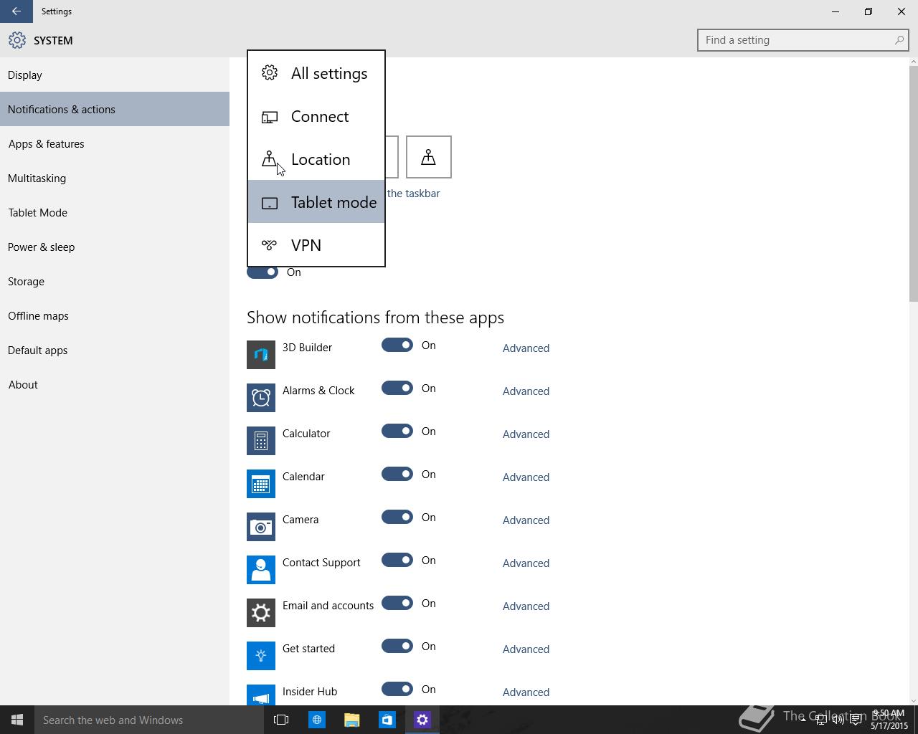Screen dimensions: 918x734
Task: Click the Search the web and Windows box
Action: 151,720
